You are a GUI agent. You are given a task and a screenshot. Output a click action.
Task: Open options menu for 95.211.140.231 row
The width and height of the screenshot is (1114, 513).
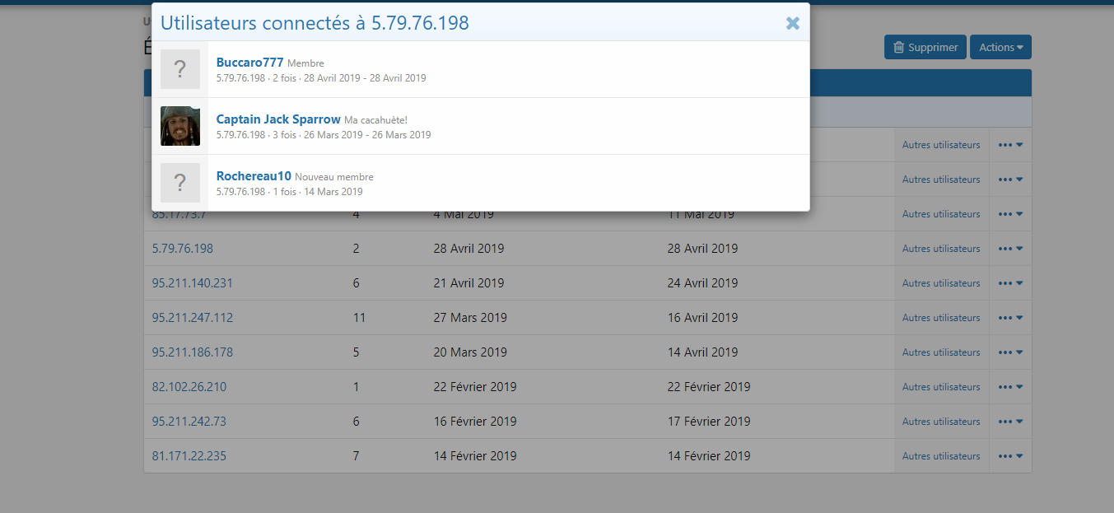(x=1010, y=283)
